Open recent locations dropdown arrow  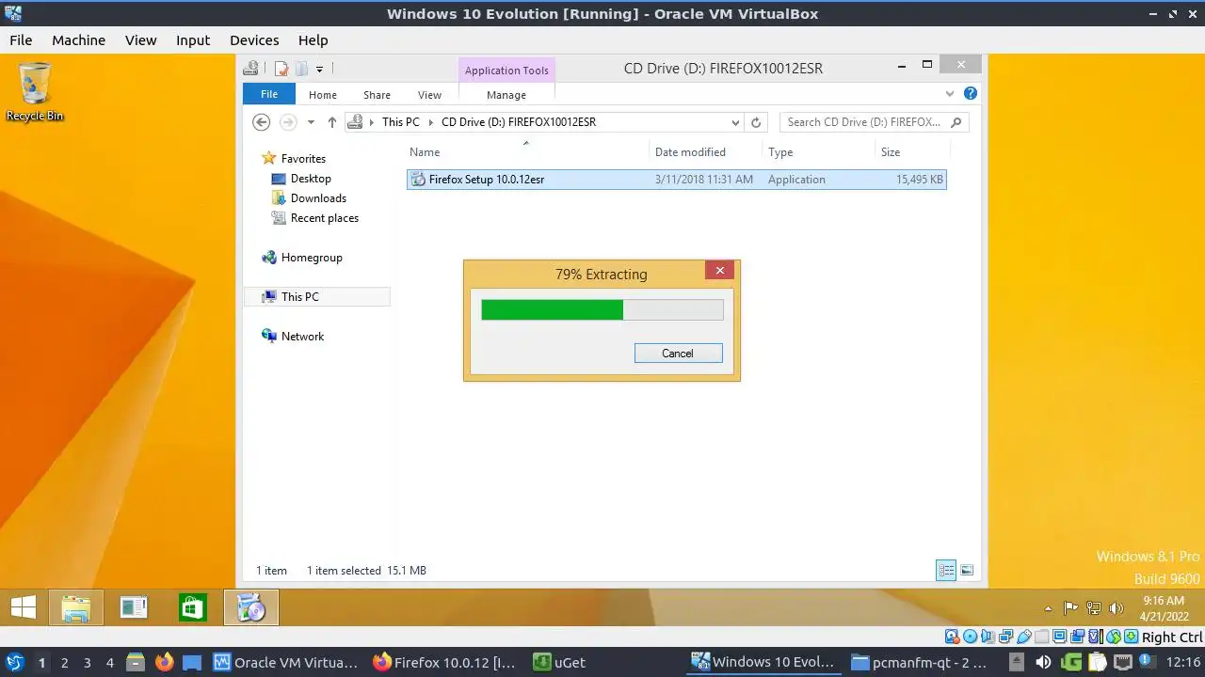tap(311, 122)
